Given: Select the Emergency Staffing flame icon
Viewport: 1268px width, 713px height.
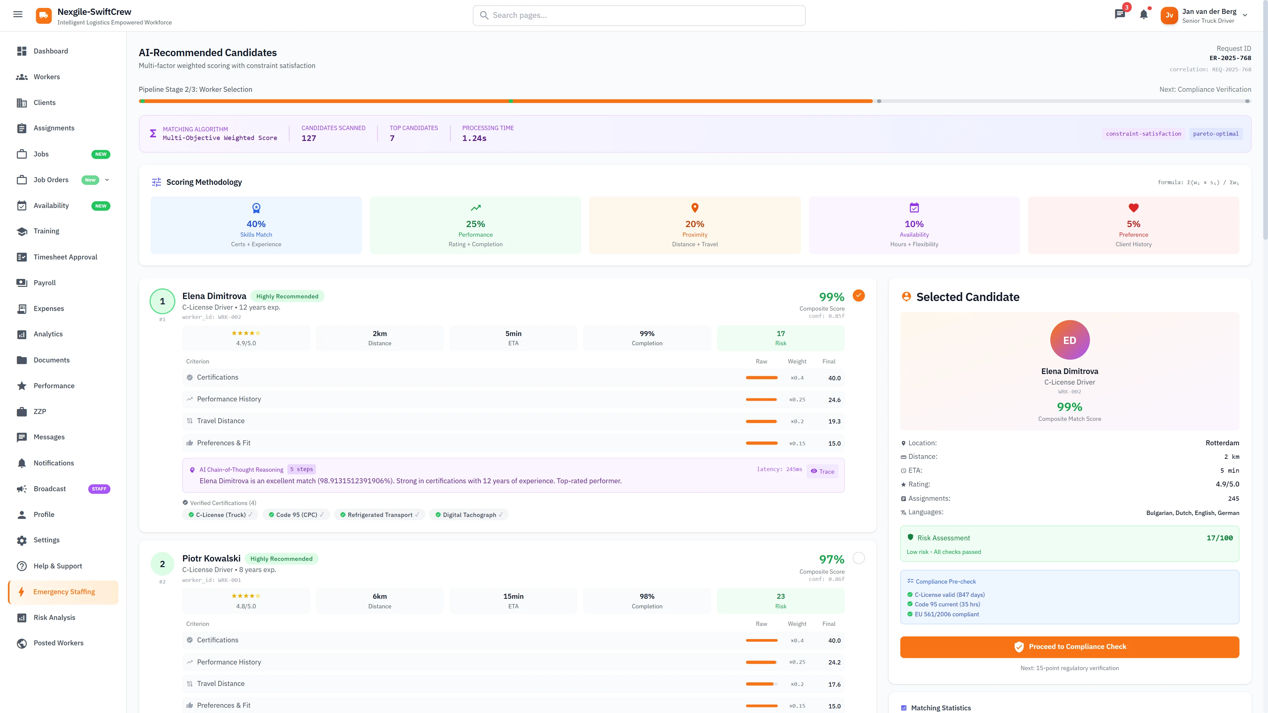Looking at the screenshot, I should click(x=22, y=592).
